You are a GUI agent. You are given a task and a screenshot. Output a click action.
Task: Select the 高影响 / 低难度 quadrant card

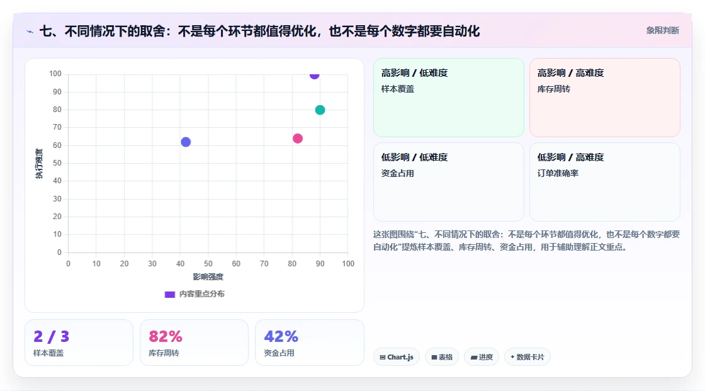pyautogui.click(x=449, y=97)
